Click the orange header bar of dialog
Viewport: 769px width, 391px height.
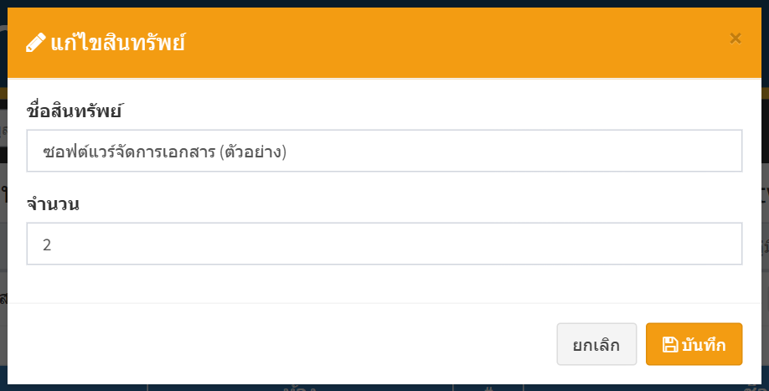coord(384,43)
